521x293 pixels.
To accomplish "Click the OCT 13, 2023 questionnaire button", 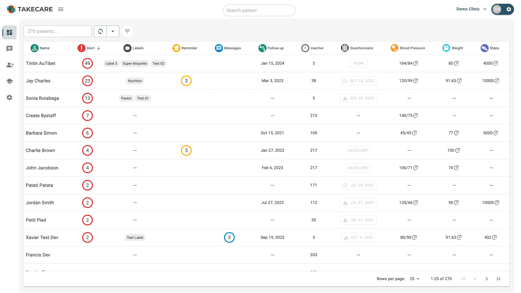I will [358, 81].
